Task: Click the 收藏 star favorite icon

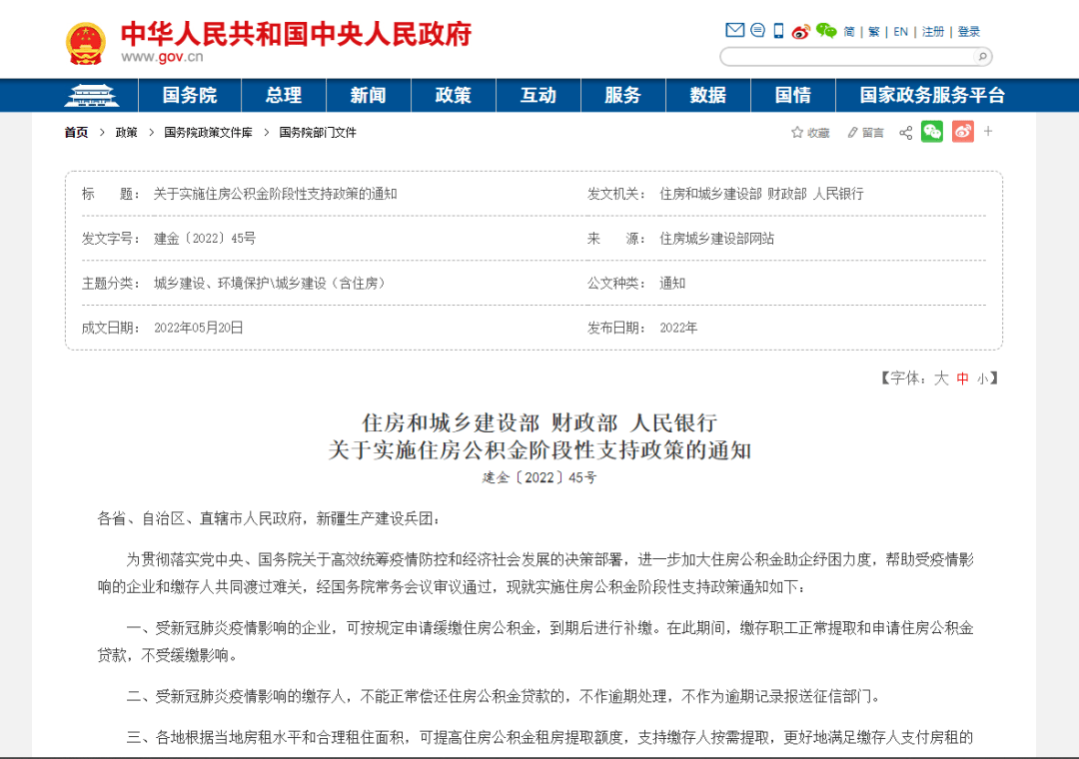Action: (797, 133)
